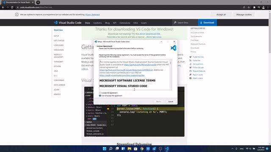Open REMOTE section in docs sidebar
271x152 pixels.
tap(57, 95)
